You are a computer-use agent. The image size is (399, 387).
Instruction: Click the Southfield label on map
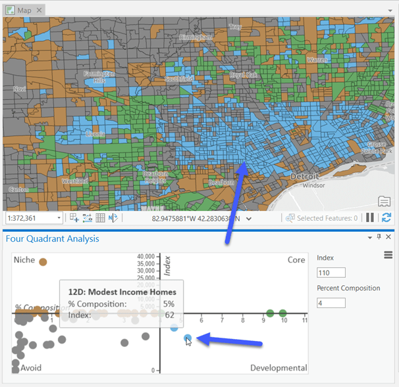(x=179, y=79)
